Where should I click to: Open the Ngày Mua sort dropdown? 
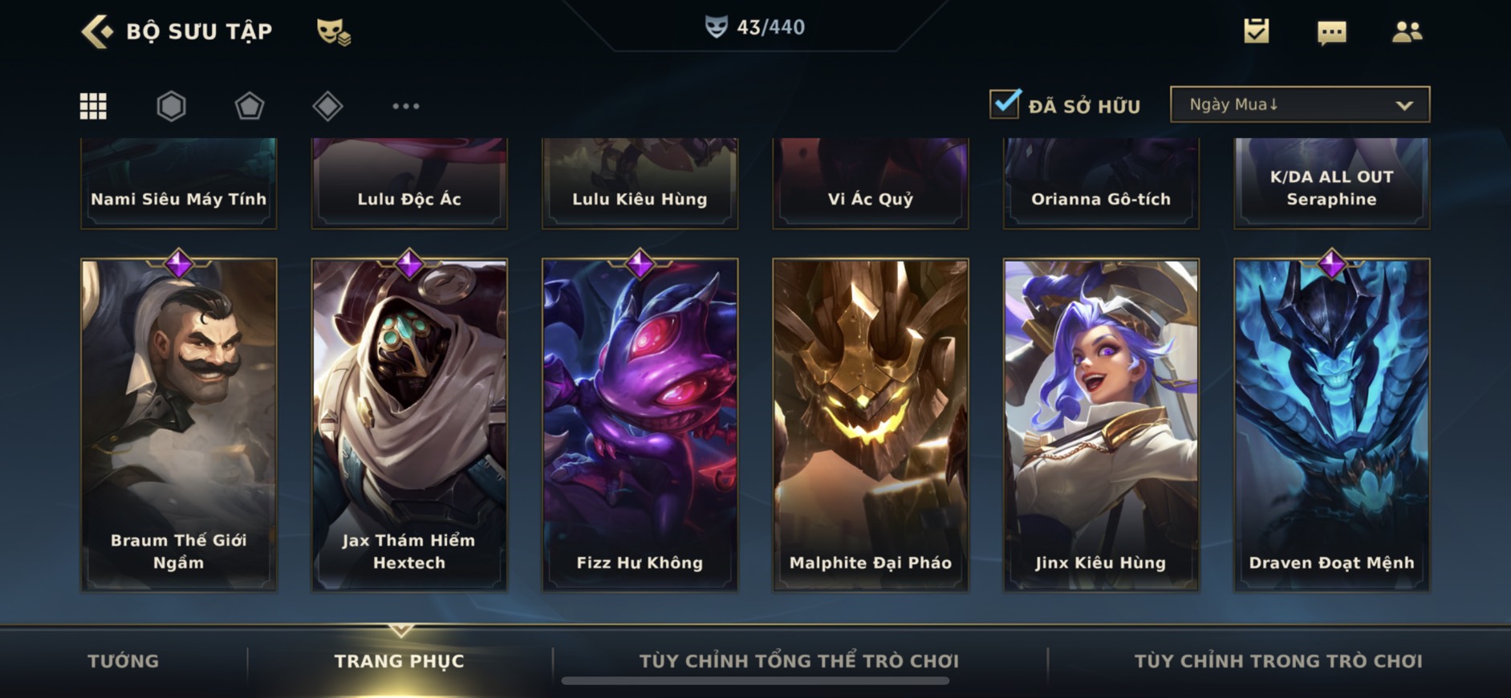click(1300, 104)
